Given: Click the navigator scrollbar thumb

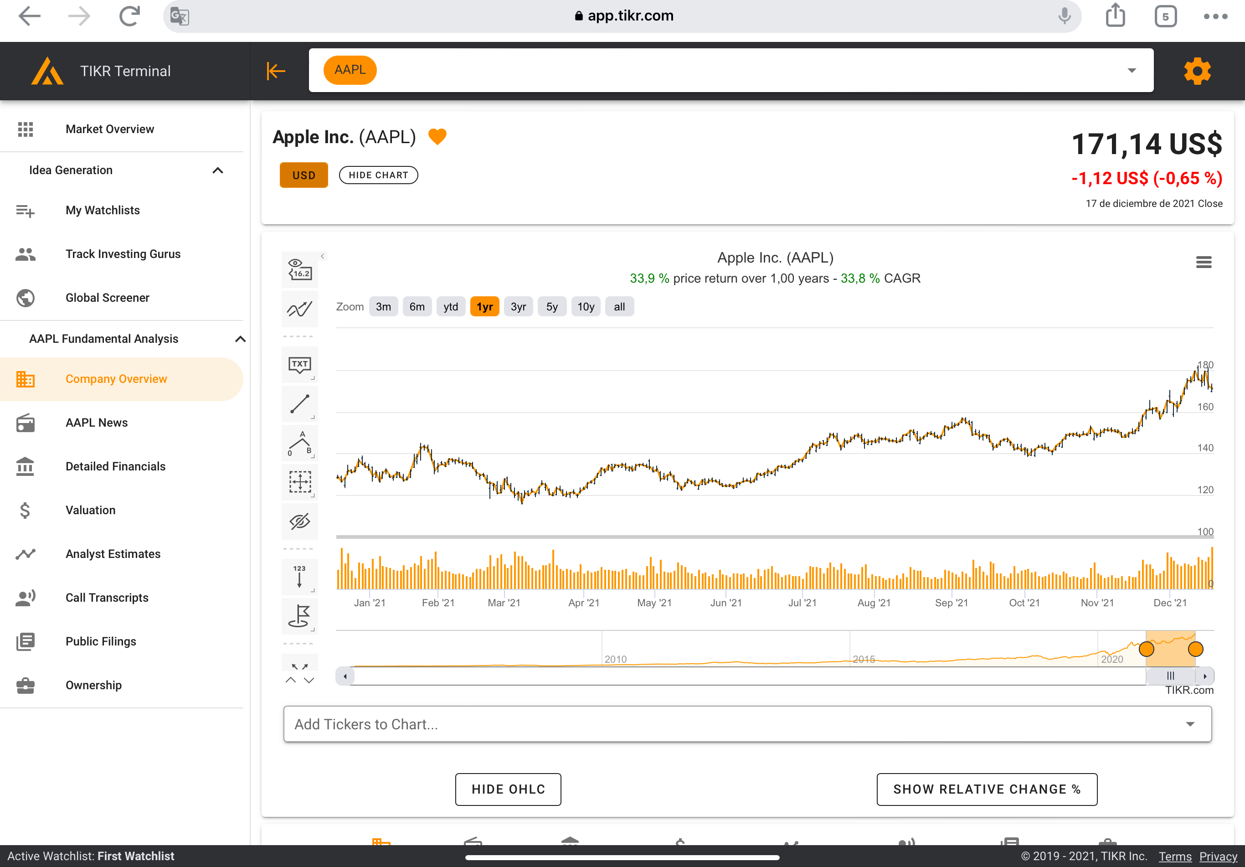Looking at the screenshot, I should click(x=1171, y=676).
